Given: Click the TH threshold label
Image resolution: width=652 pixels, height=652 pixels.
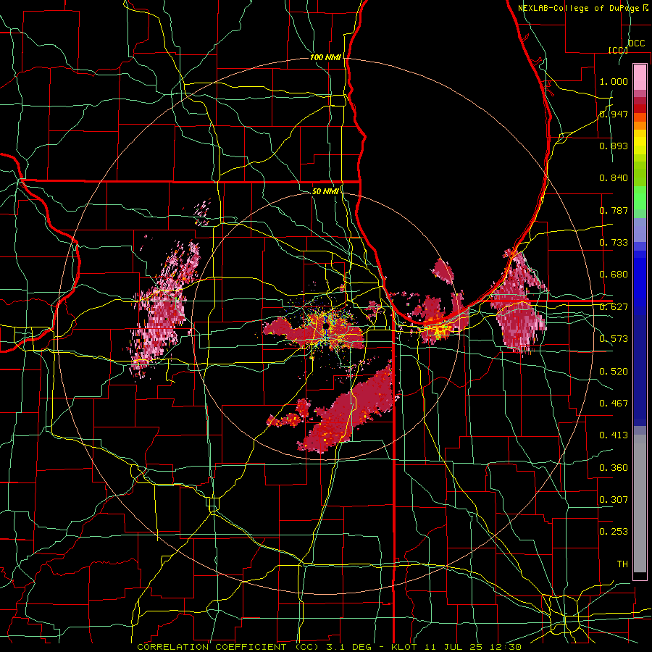Looking at the screenshot, I should (x=622, y=564).
